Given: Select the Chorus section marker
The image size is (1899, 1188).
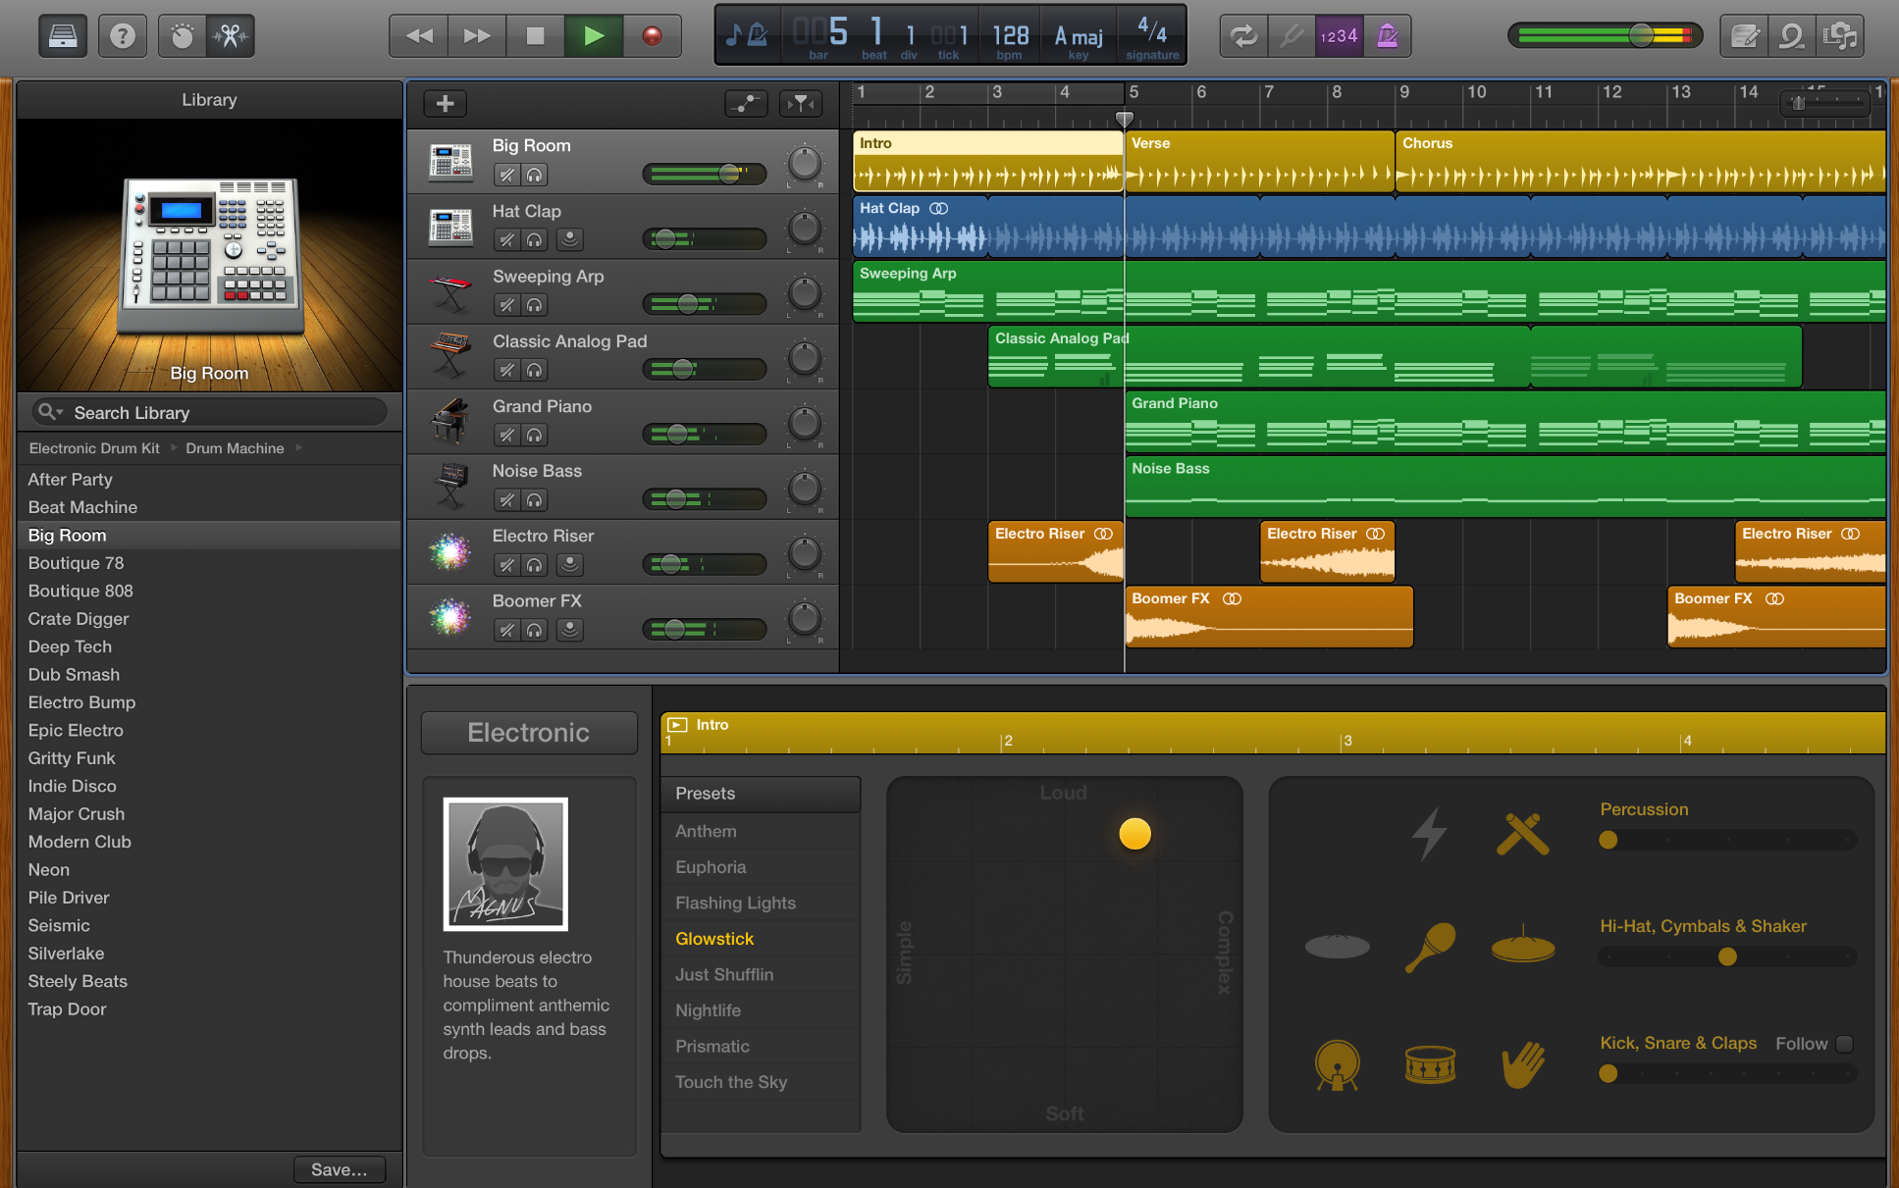Looking at the screenshot, I should click(1424, 141).
